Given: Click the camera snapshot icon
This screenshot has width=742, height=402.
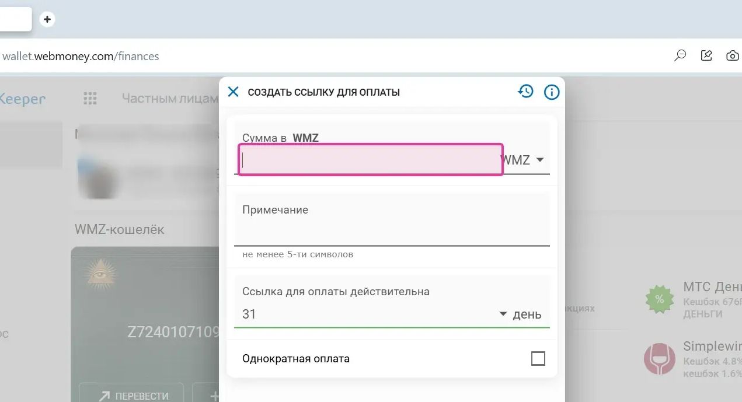Looking at the screenshot, I should point(732,56).
